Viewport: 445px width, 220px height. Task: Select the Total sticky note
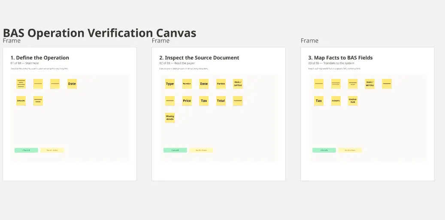pos(221,101)
